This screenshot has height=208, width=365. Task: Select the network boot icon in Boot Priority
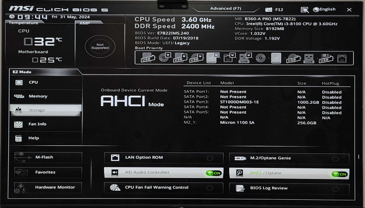(342, 59)
